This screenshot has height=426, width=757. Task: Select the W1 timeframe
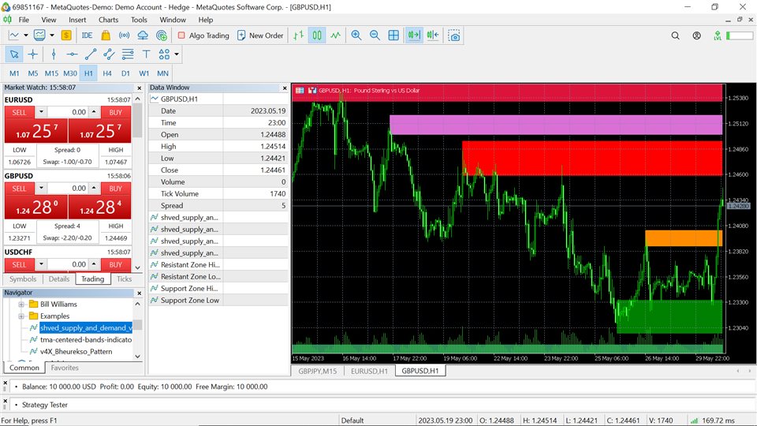(x=144, y=73)
